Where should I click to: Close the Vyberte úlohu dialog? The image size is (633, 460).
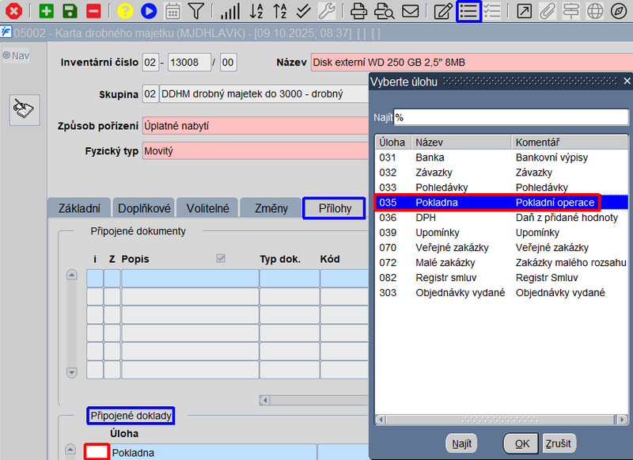627,82
